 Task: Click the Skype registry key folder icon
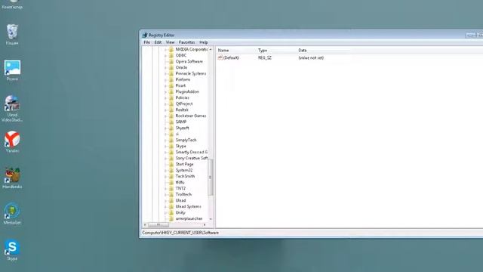(171, 146)
